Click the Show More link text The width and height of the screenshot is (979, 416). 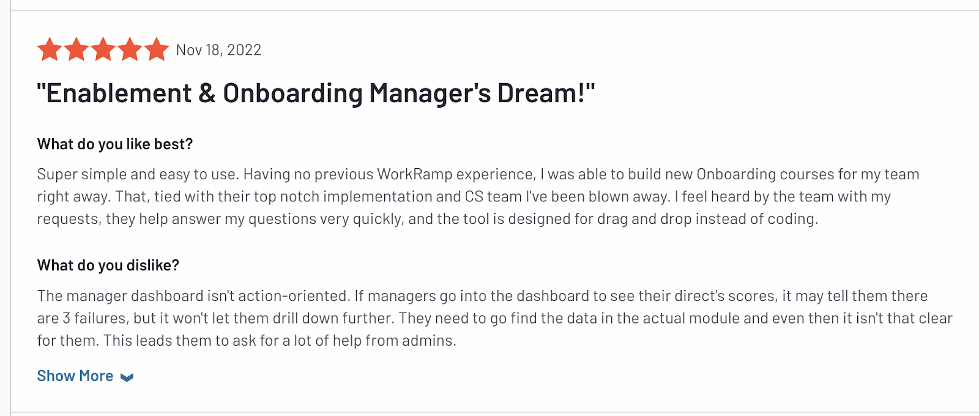[x=75, y=376]
